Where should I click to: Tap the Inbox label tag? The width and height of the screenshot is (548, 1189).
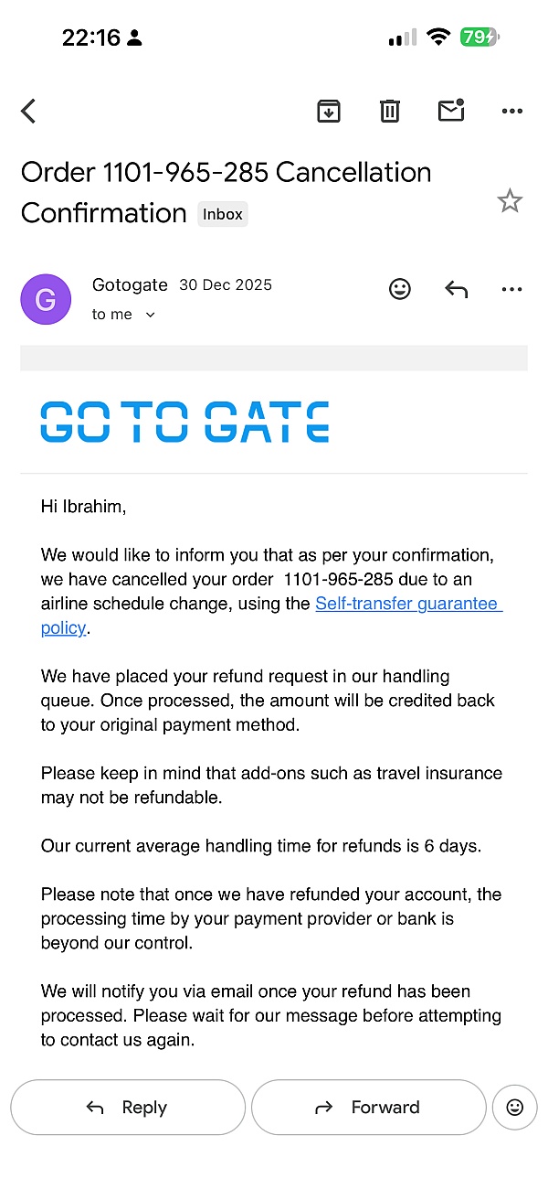(x=223, y=214)
